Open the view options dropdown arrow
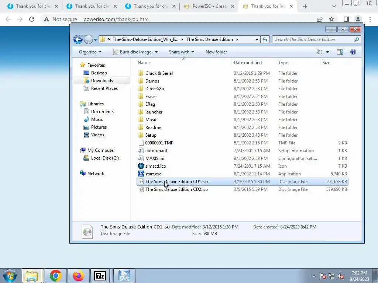 point(327,52)
